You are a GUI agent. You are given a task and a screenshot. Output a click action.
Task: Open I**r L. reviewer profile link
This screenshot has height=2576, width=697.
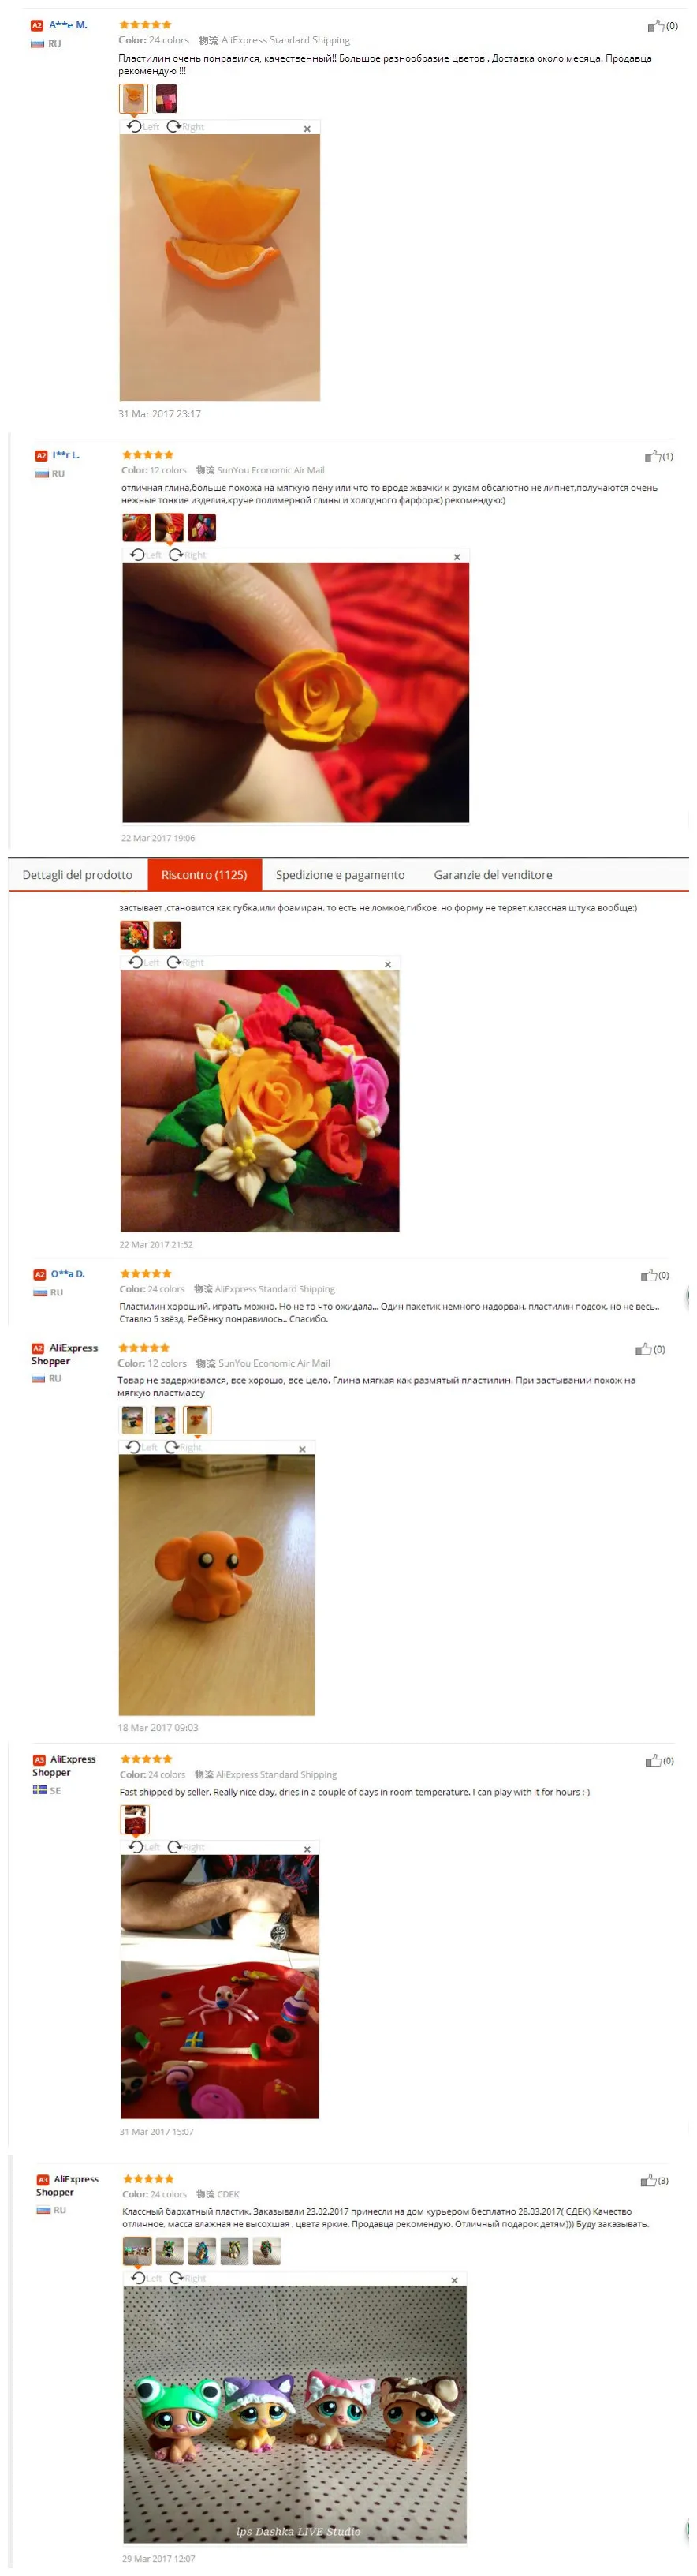tap(66, 455)
